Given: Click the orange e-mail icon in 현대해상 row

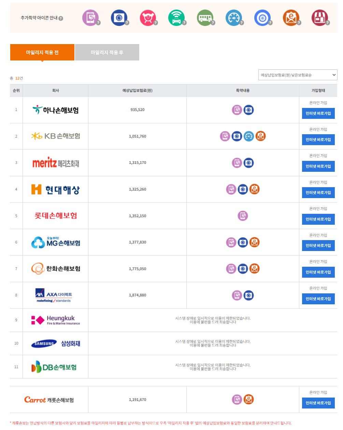Looking at the screenshot, I should pyautogui.click(x=254, y=189).
